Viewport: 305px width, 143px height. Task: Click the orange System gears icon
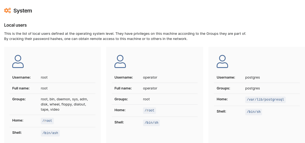[8, 11]
